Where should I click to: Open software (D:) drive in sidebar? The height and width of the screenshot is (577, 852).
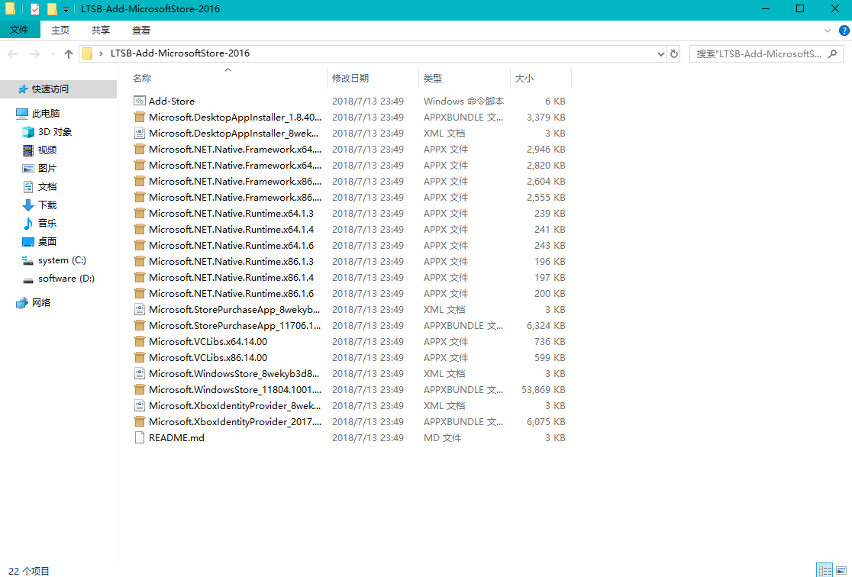click(x=66, y=279)
